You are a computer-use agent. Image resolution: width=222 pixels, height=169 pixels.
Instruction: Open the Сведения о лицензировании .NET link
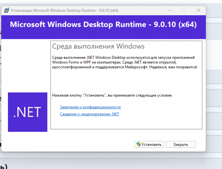pos(90,114)
